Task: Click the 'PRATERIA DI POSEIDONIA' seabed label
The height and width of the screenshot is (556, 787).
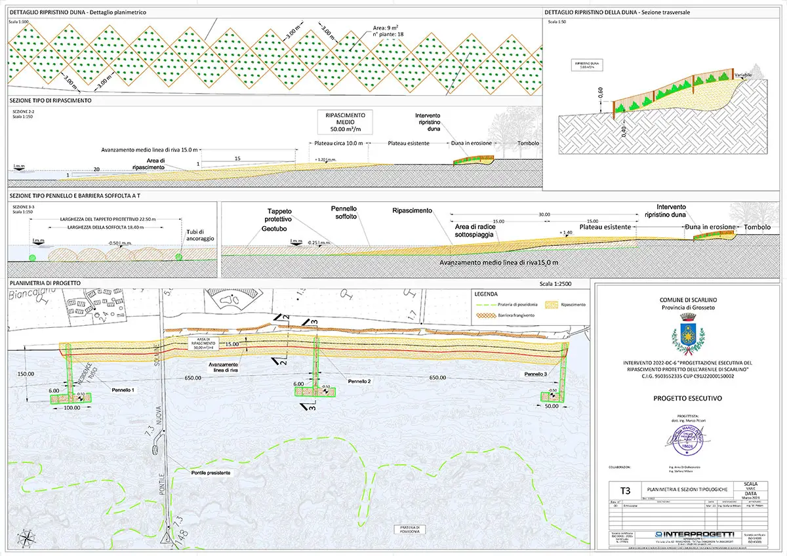Action: 411,530
